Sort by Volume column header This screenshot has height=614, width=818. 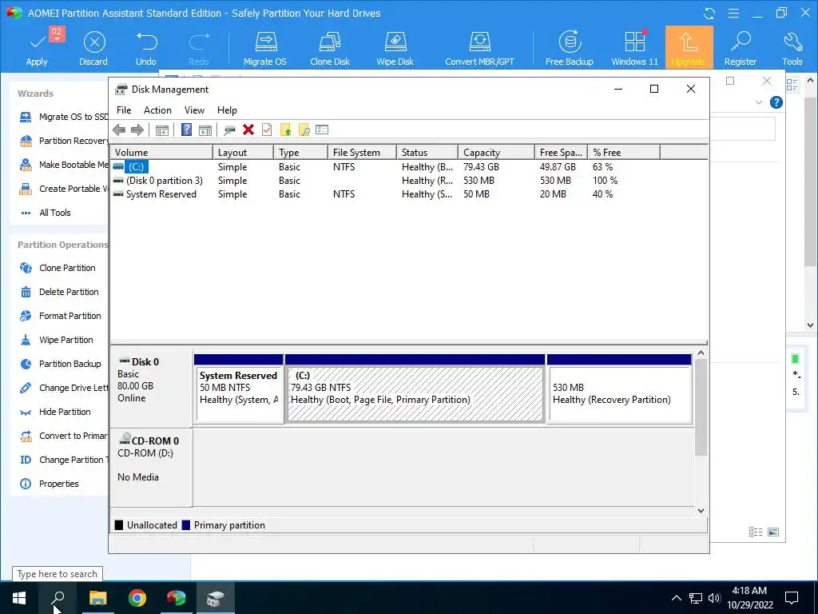pyautogui.click(x=161, y=153)
